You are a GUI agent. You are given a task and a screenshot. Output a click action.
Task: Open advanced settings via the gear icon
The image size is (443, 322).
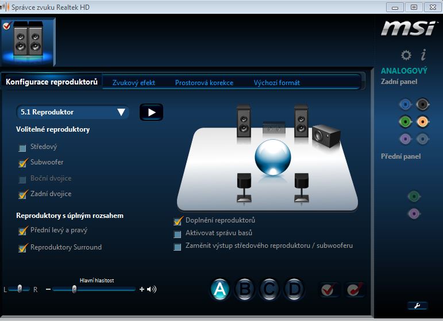tap(406, 55)
